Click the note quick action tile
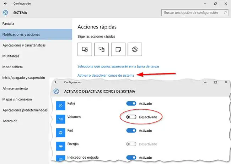This screenshot has height=164, width=231. click(118, 49)
